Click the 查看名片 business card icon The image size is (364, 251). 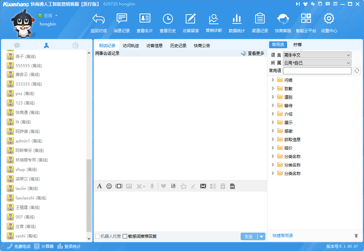145,19
